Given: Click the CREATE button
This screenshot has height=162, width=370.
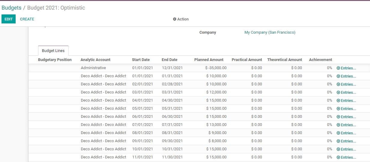Looking at the screenshot, I should pos(27,19).
